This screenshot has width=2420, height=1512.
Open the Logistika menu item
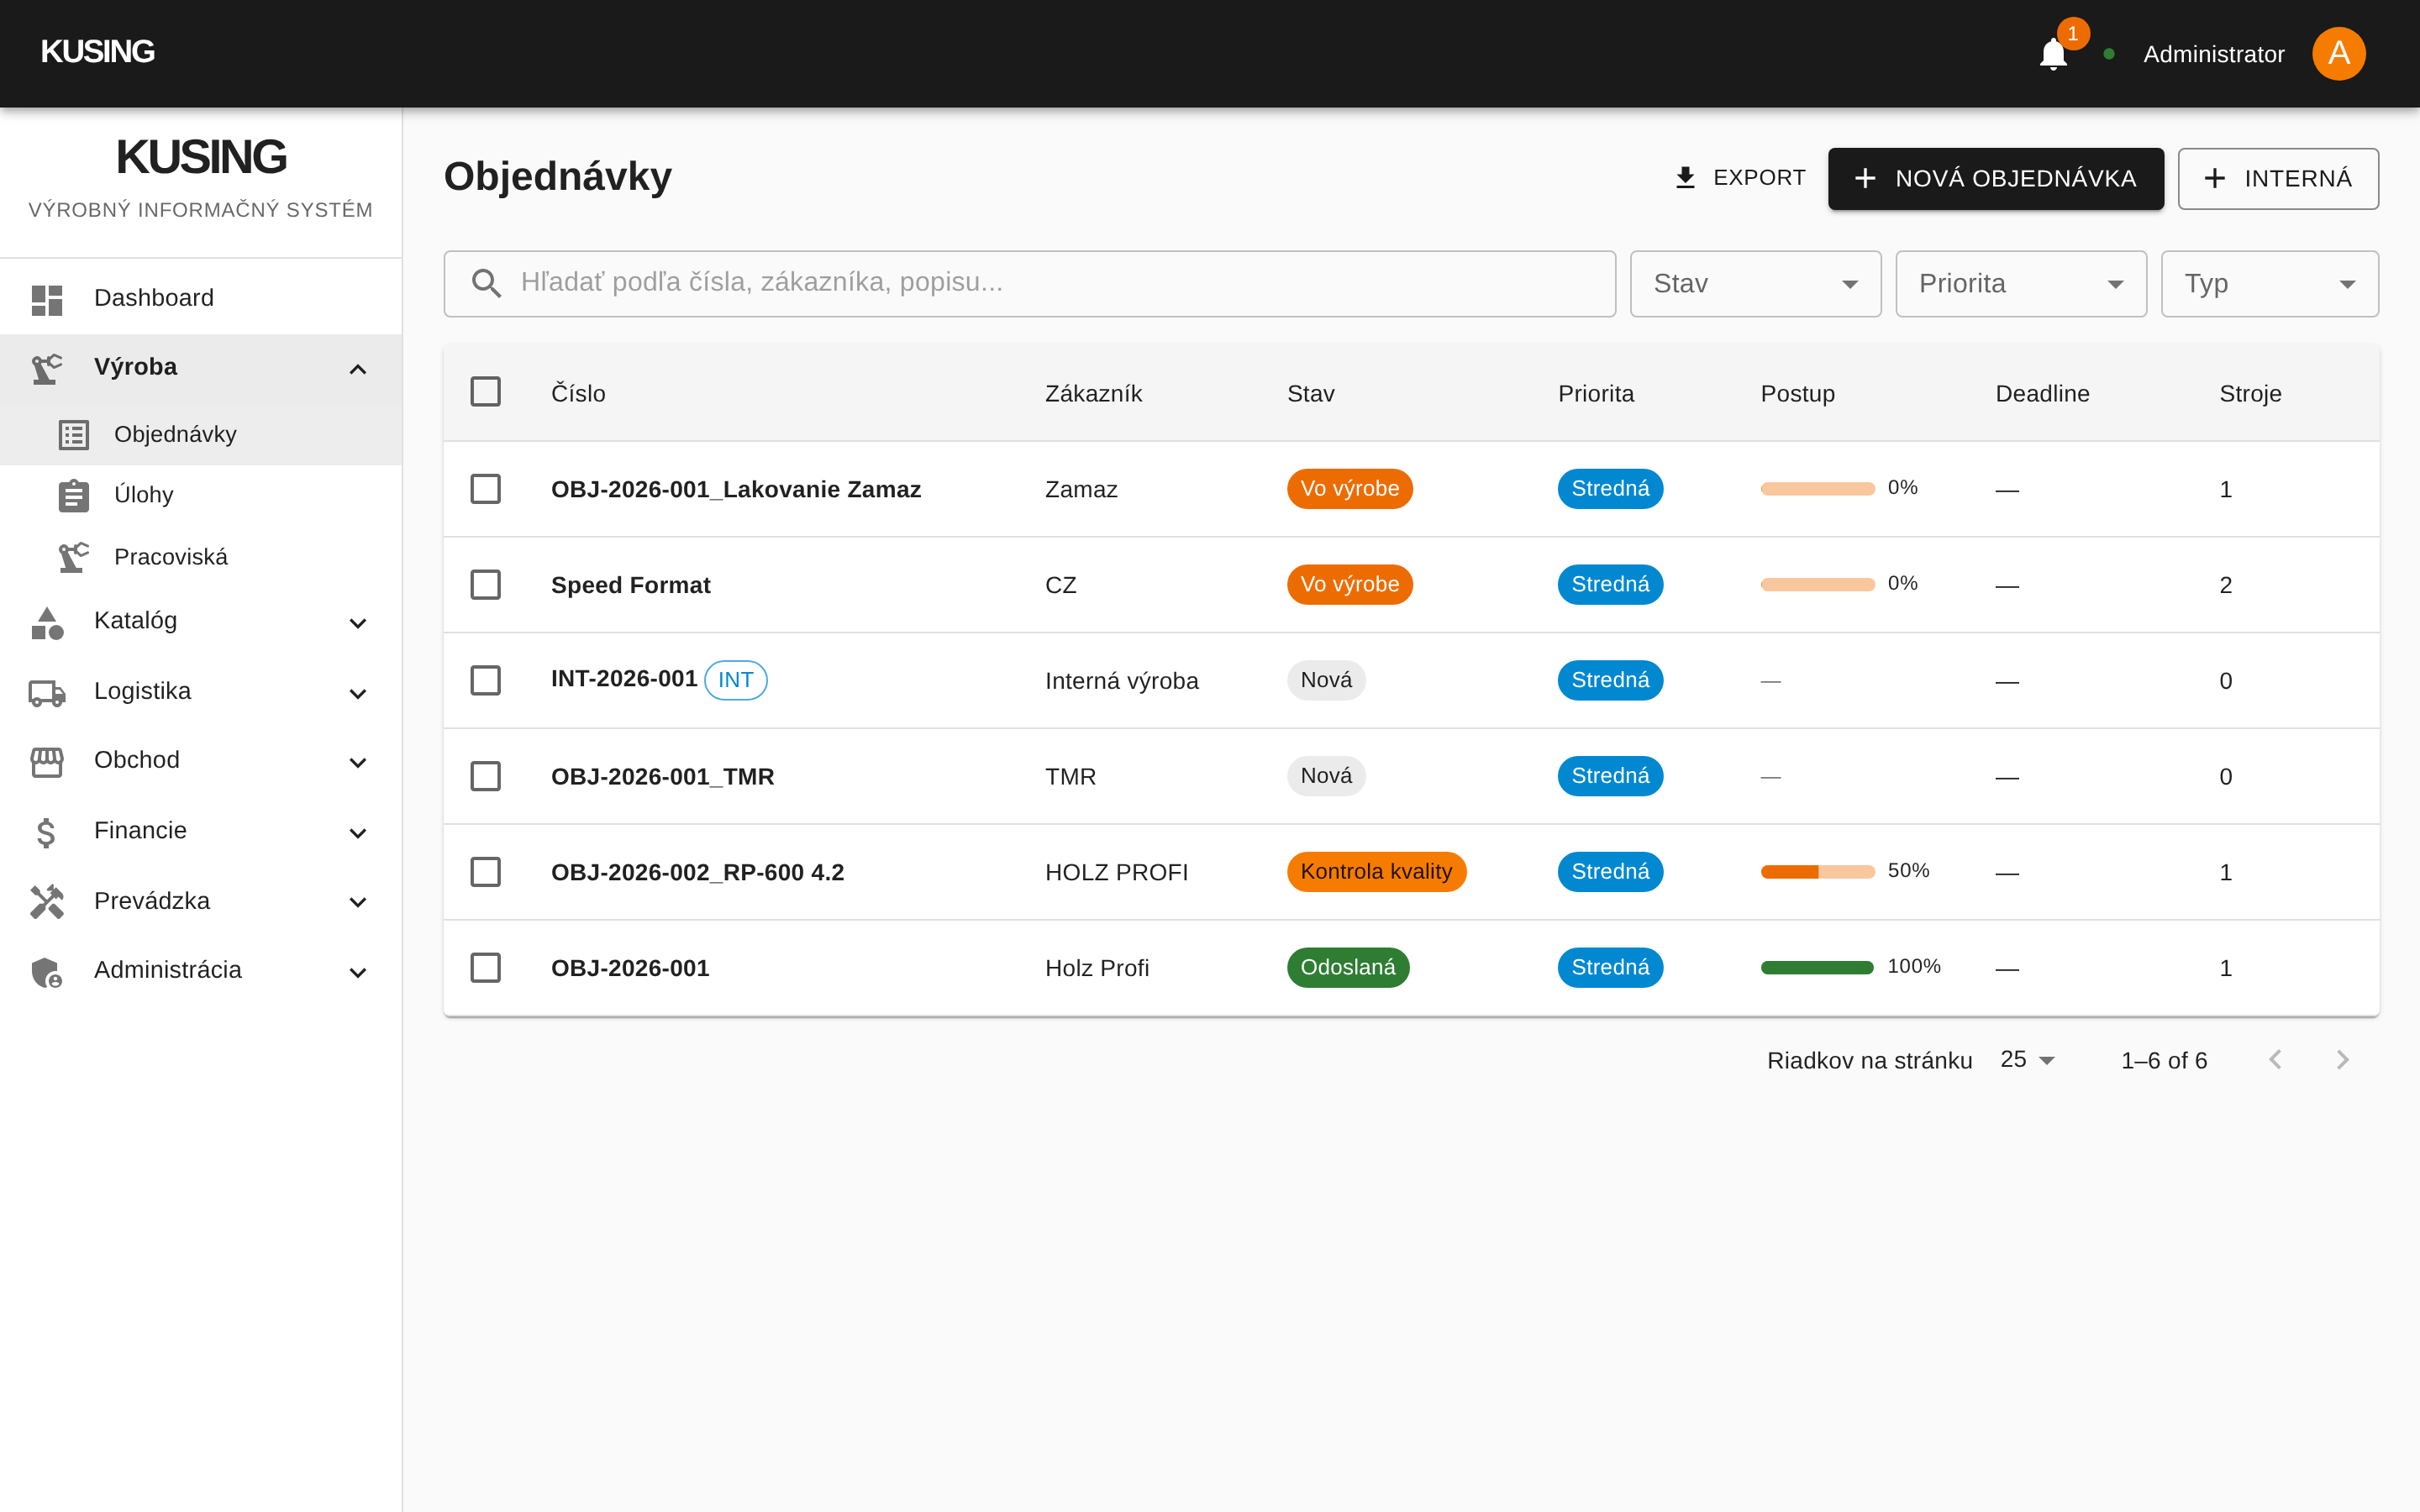[201, 692]
